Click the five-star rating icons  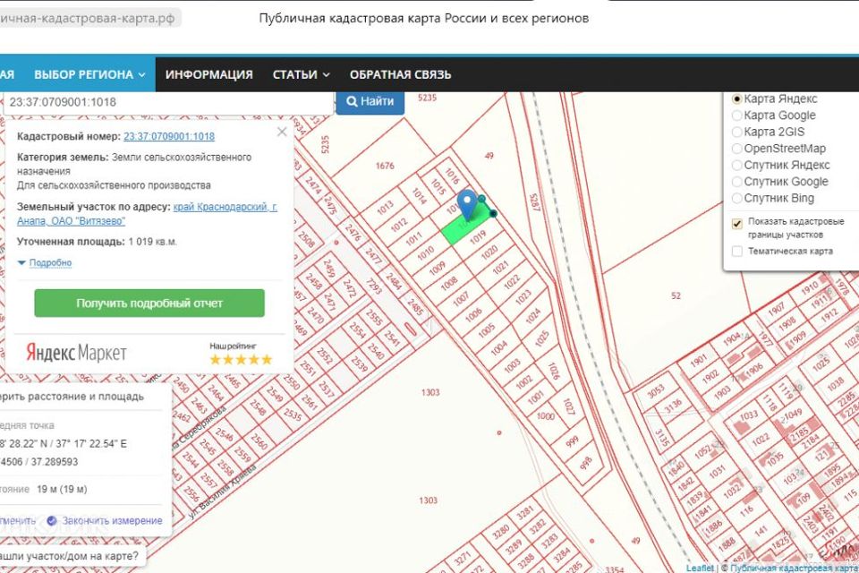(240, 359)
